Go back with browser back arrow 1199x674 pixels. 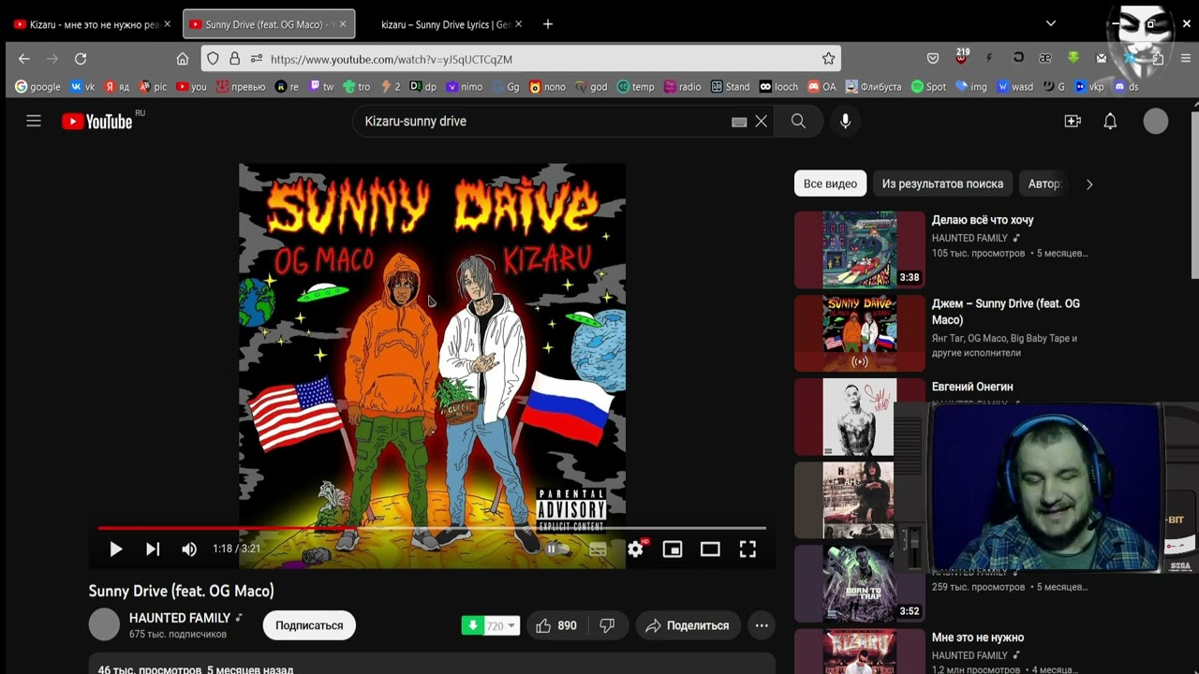24,59
